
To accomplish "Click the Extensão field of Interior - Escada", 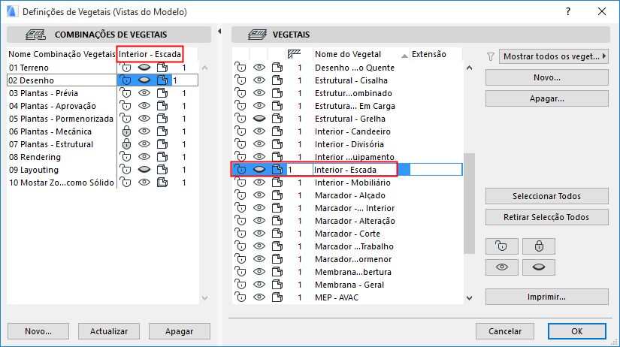I will tap(433, 170).
